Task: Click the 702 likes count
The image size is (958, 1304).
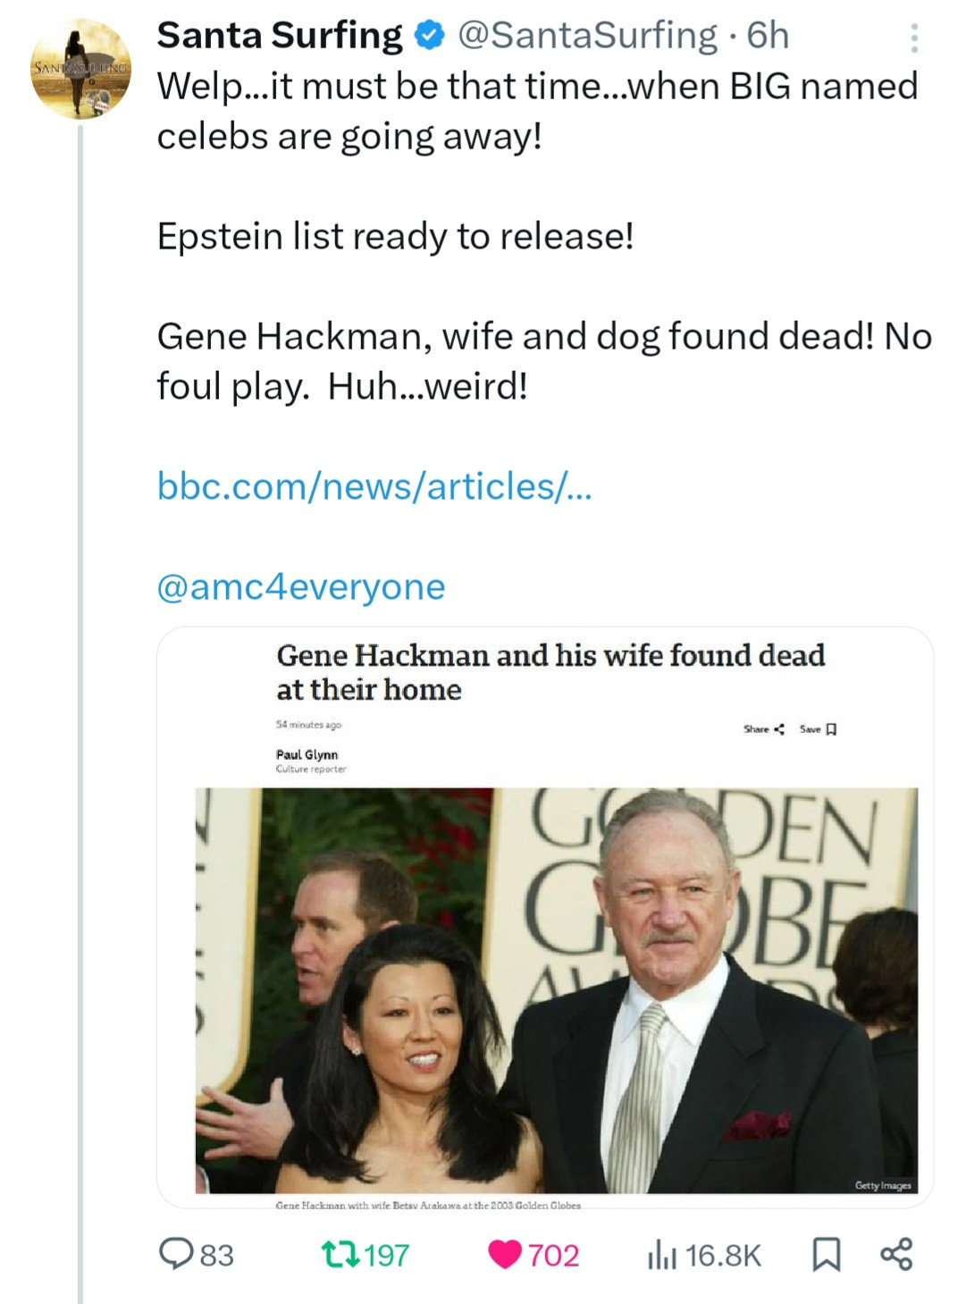Action: (553, 1255)
